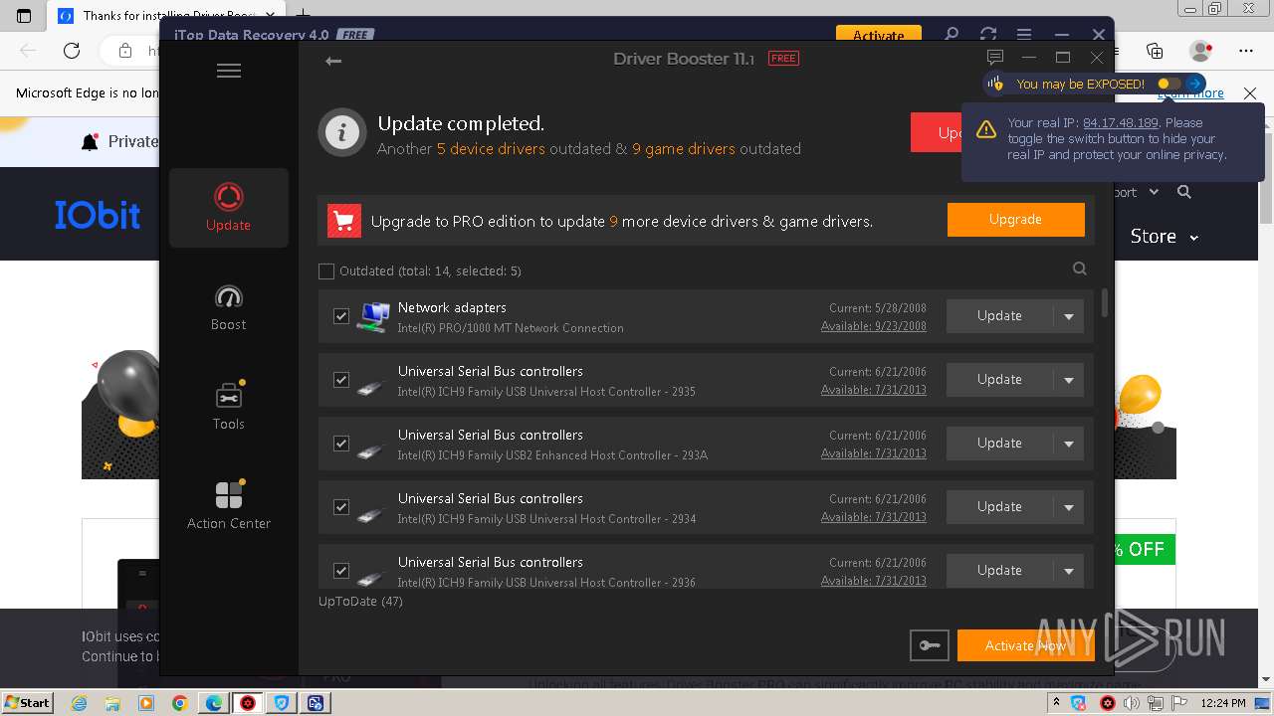Update the Network adapters driver
Viewport: 1274px width, 716px height.
click(x=999, y=316)
